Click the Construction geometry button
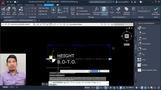This screenshot has height=90, width=161. (82, 11)
